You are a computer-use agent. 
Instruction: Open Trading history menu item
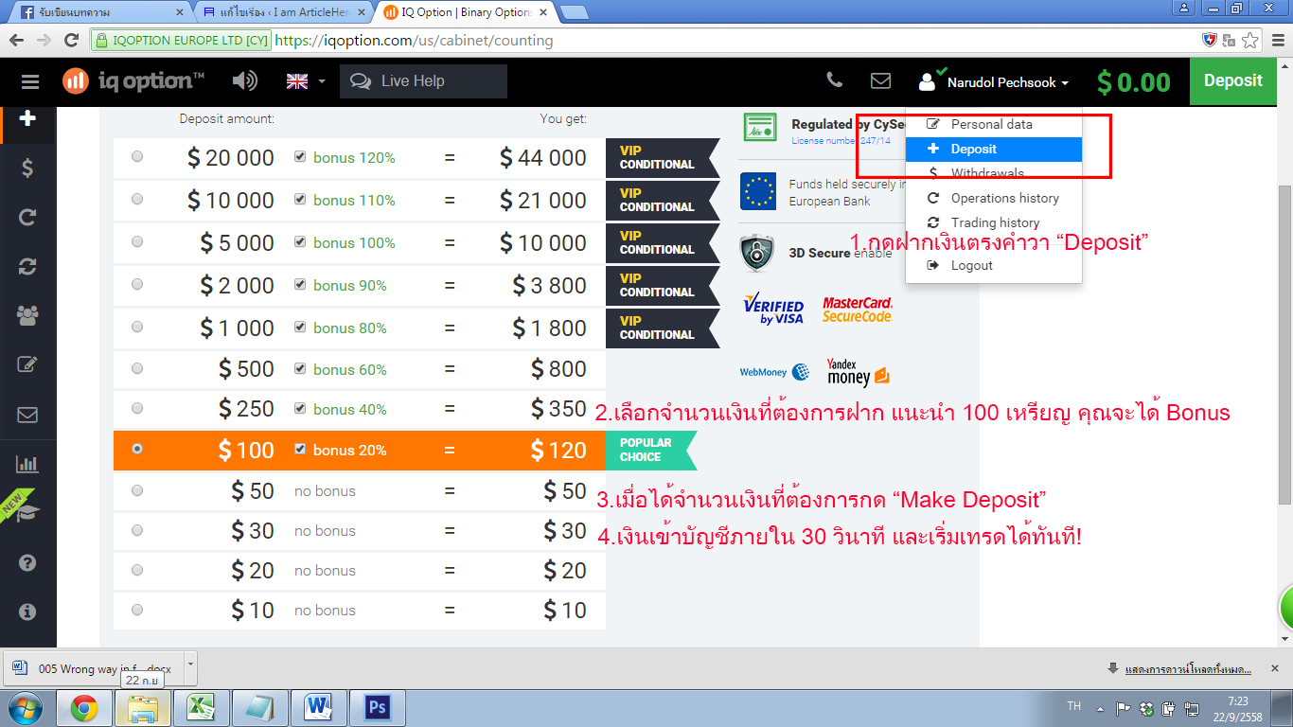click(x=994, y=222)
